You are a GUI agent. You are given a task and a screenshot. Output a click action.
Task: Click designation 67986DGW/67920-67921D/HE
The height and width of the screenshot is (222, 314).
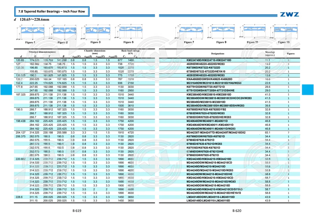pyautogui.click(x=205, y=152)
